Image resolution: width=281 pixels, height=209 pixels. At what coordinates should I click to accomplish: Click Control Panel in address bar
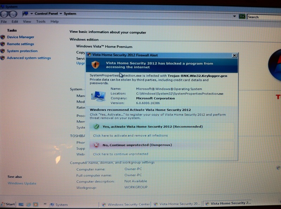(x=46, y=14)
